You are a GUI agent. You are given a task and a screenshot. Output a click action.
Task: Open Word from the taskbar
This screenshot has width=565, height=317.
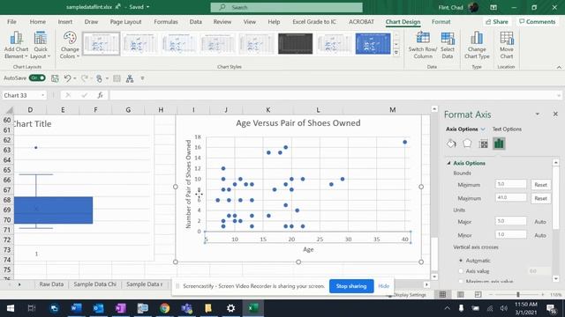[76, 308]
